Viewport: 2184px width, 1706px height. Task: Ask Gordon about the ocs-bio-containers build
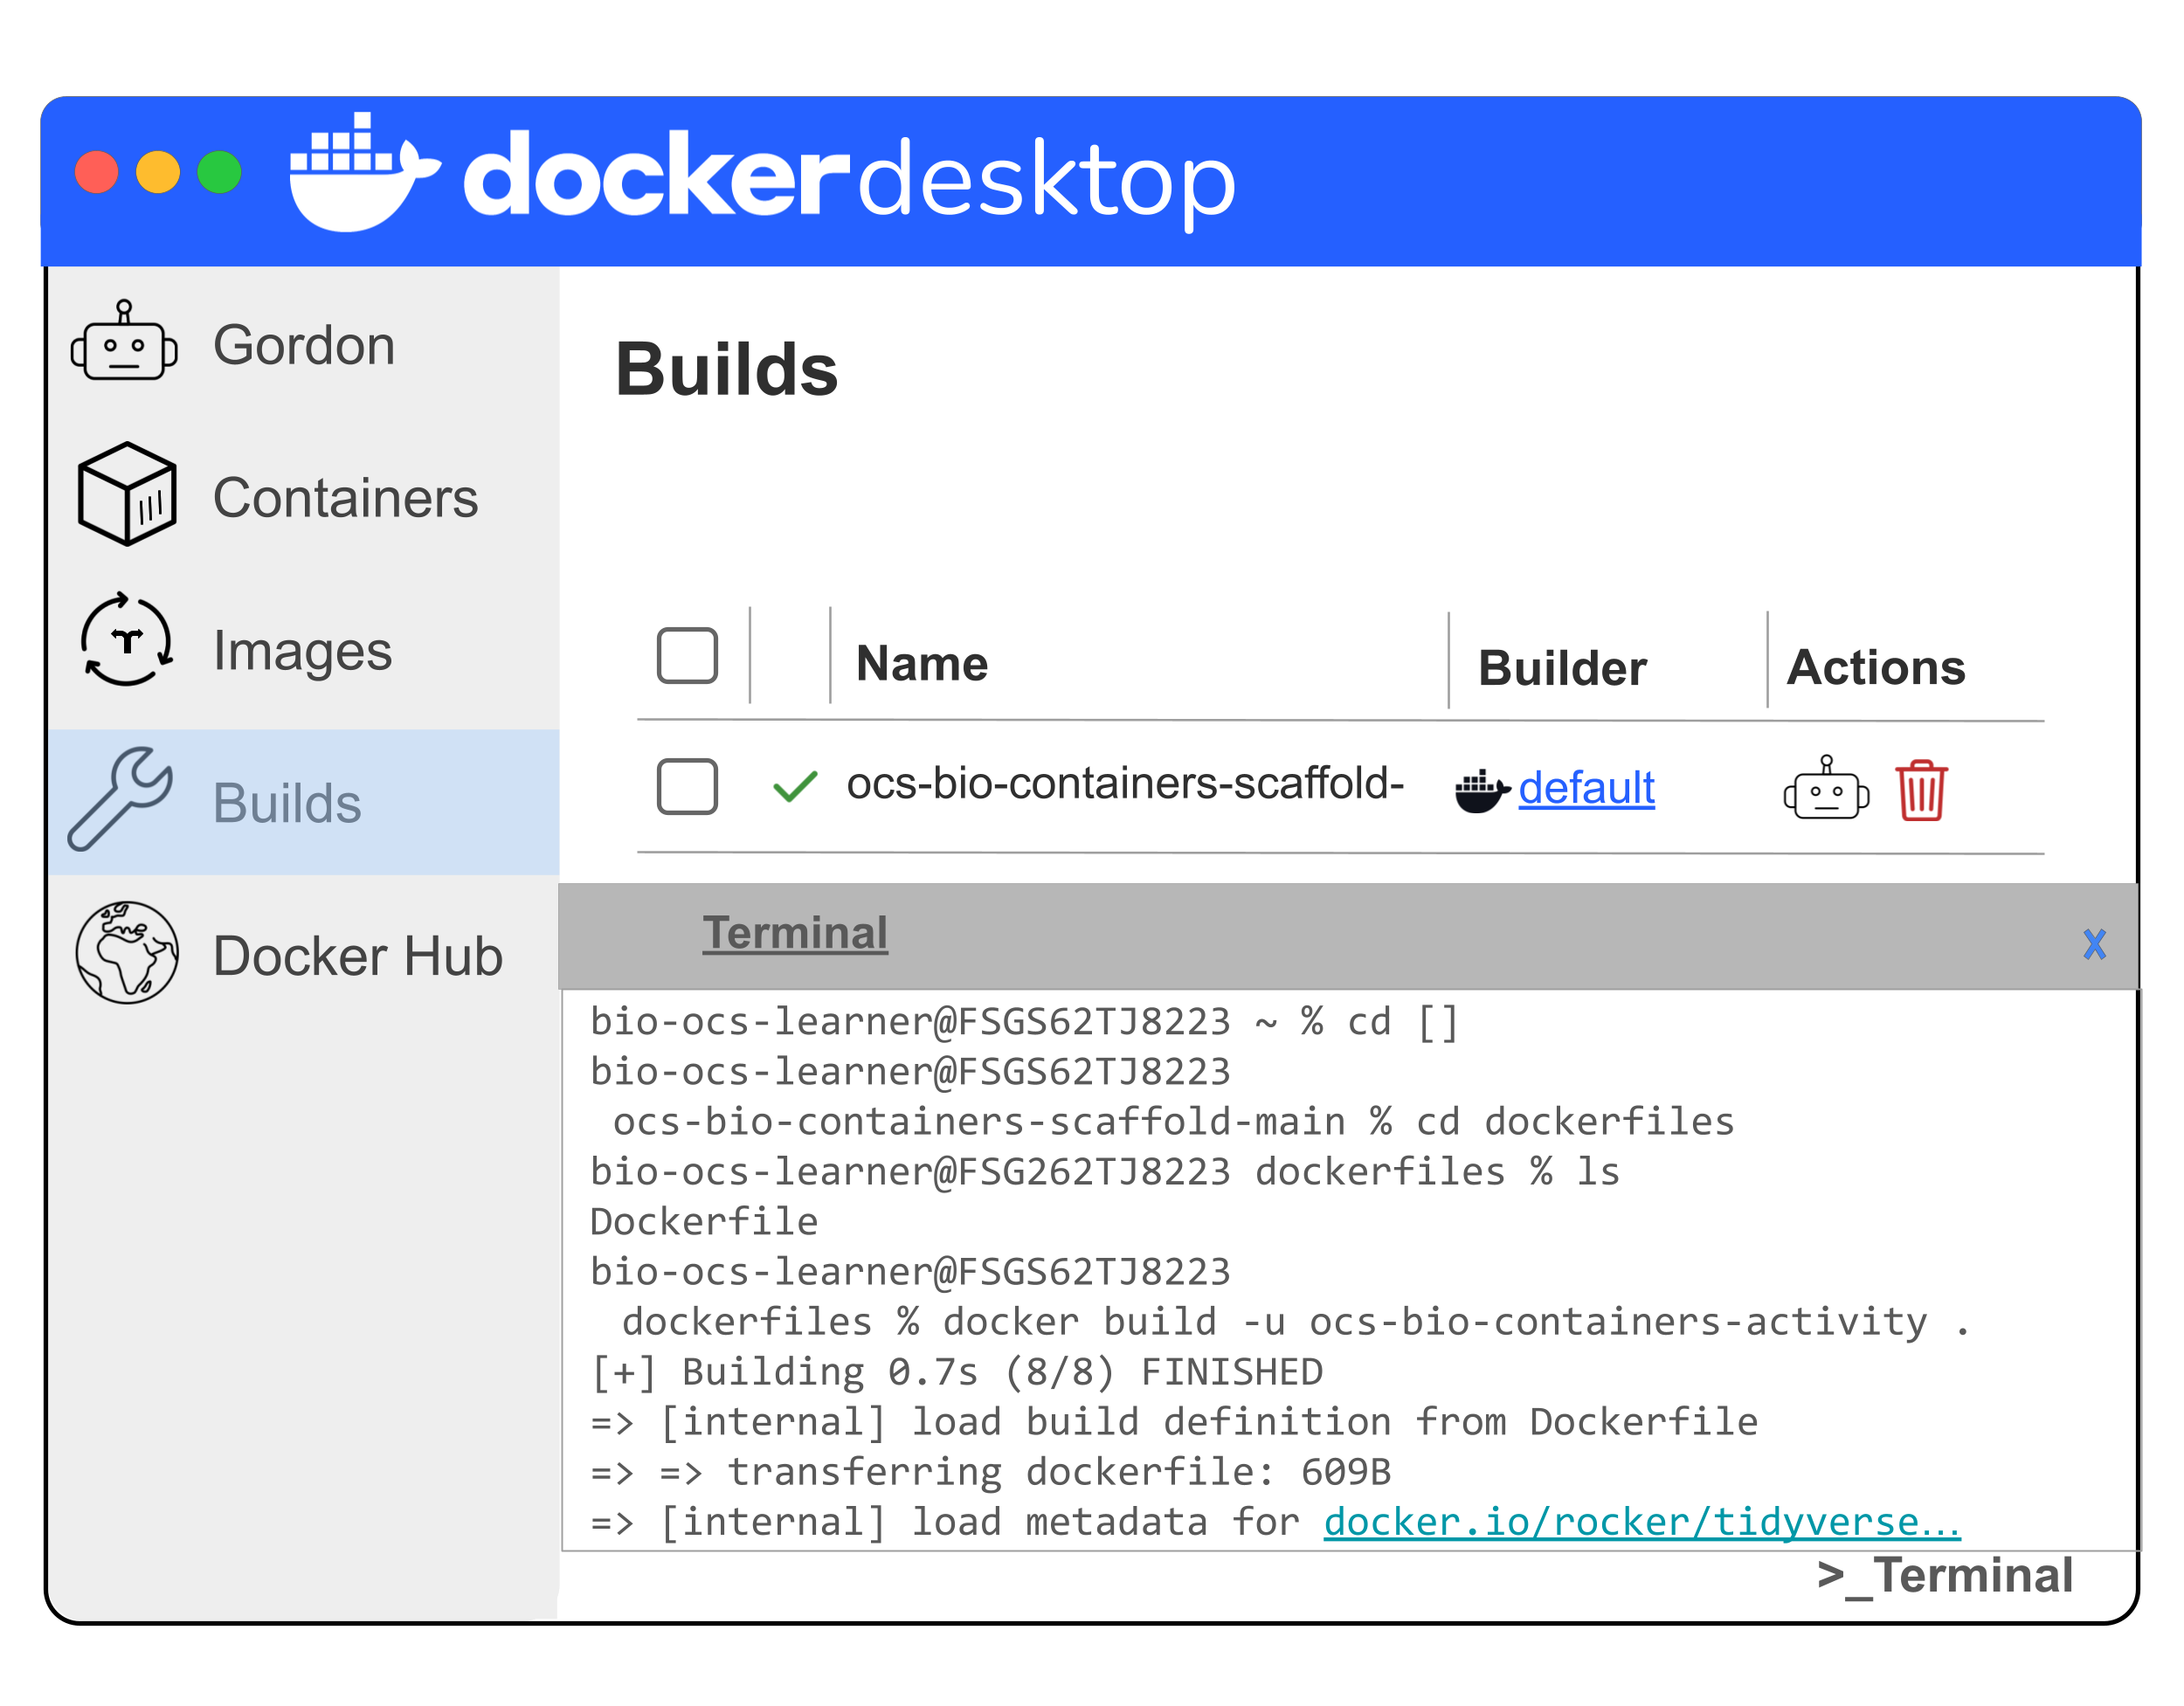(x=1826, y=788)
